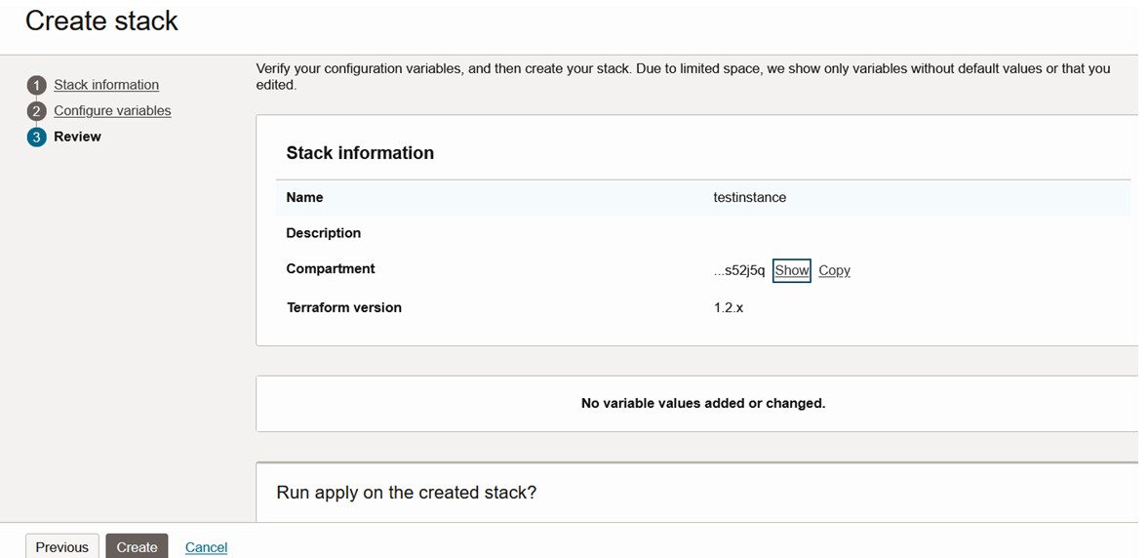Click the Create stack page title
Viewport: 1148px width, 558px height.
(101, 20)
